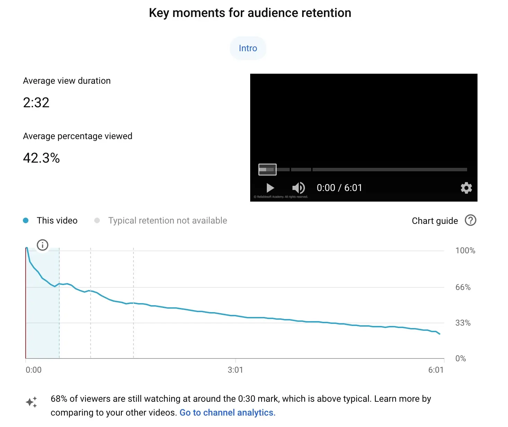Click the Average percentage viewed value 42.3%
This screenshot has width=508, height=427.
tap(41, 158)
